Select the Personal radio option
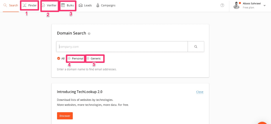Screen dimensions: 271x124 tap(69, 59)
